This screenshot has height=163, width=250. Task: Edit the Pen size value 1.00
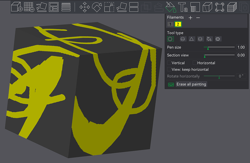tap(241, 47)
